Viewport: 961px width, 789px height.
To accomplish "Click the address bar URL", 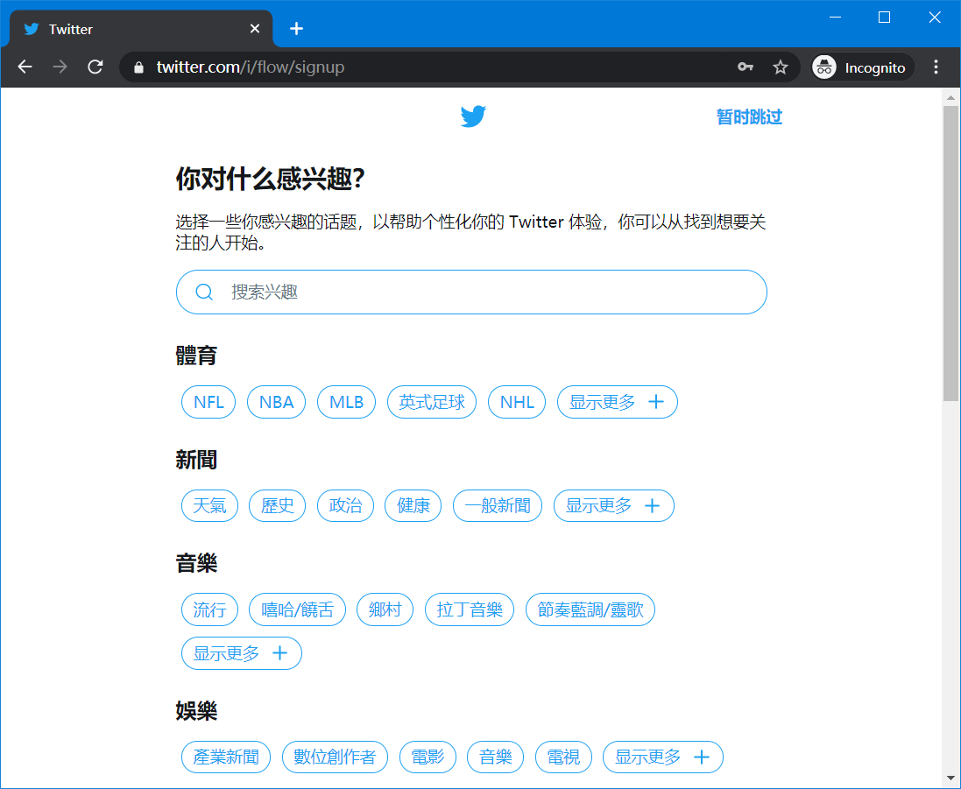I will pyautogui.click(x=250, y=67).
